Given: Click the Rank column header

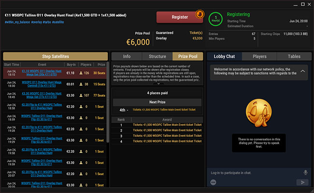Looking at the screenshot, I should [121, 119].
